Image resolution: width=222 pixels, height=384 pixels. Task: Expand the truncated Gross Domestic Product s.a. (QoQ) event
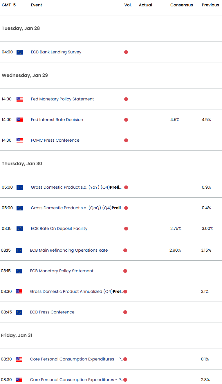coord(117,208)
